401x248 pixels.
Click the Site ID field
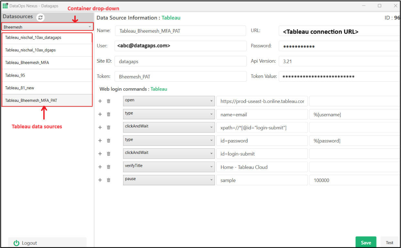click(180, 61)
